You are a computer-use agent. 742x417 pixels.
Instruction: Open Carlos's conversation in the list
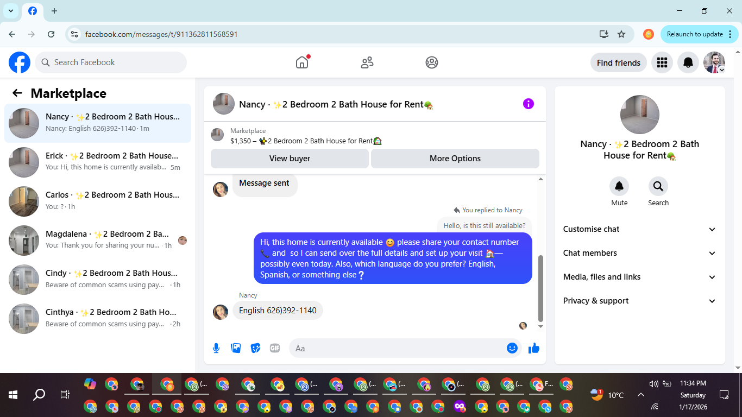tap(98, 201)
